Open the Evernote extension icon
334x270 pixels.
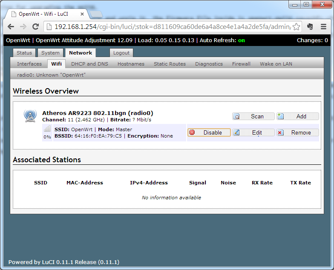click(310, 26)
